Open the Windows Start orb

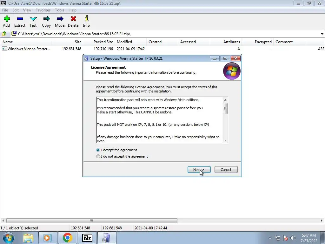pos(9,238)
